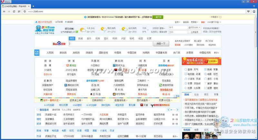Select the 地图 search tab
The height and width of the screenshot is (140, 258).
pos(141,38)
